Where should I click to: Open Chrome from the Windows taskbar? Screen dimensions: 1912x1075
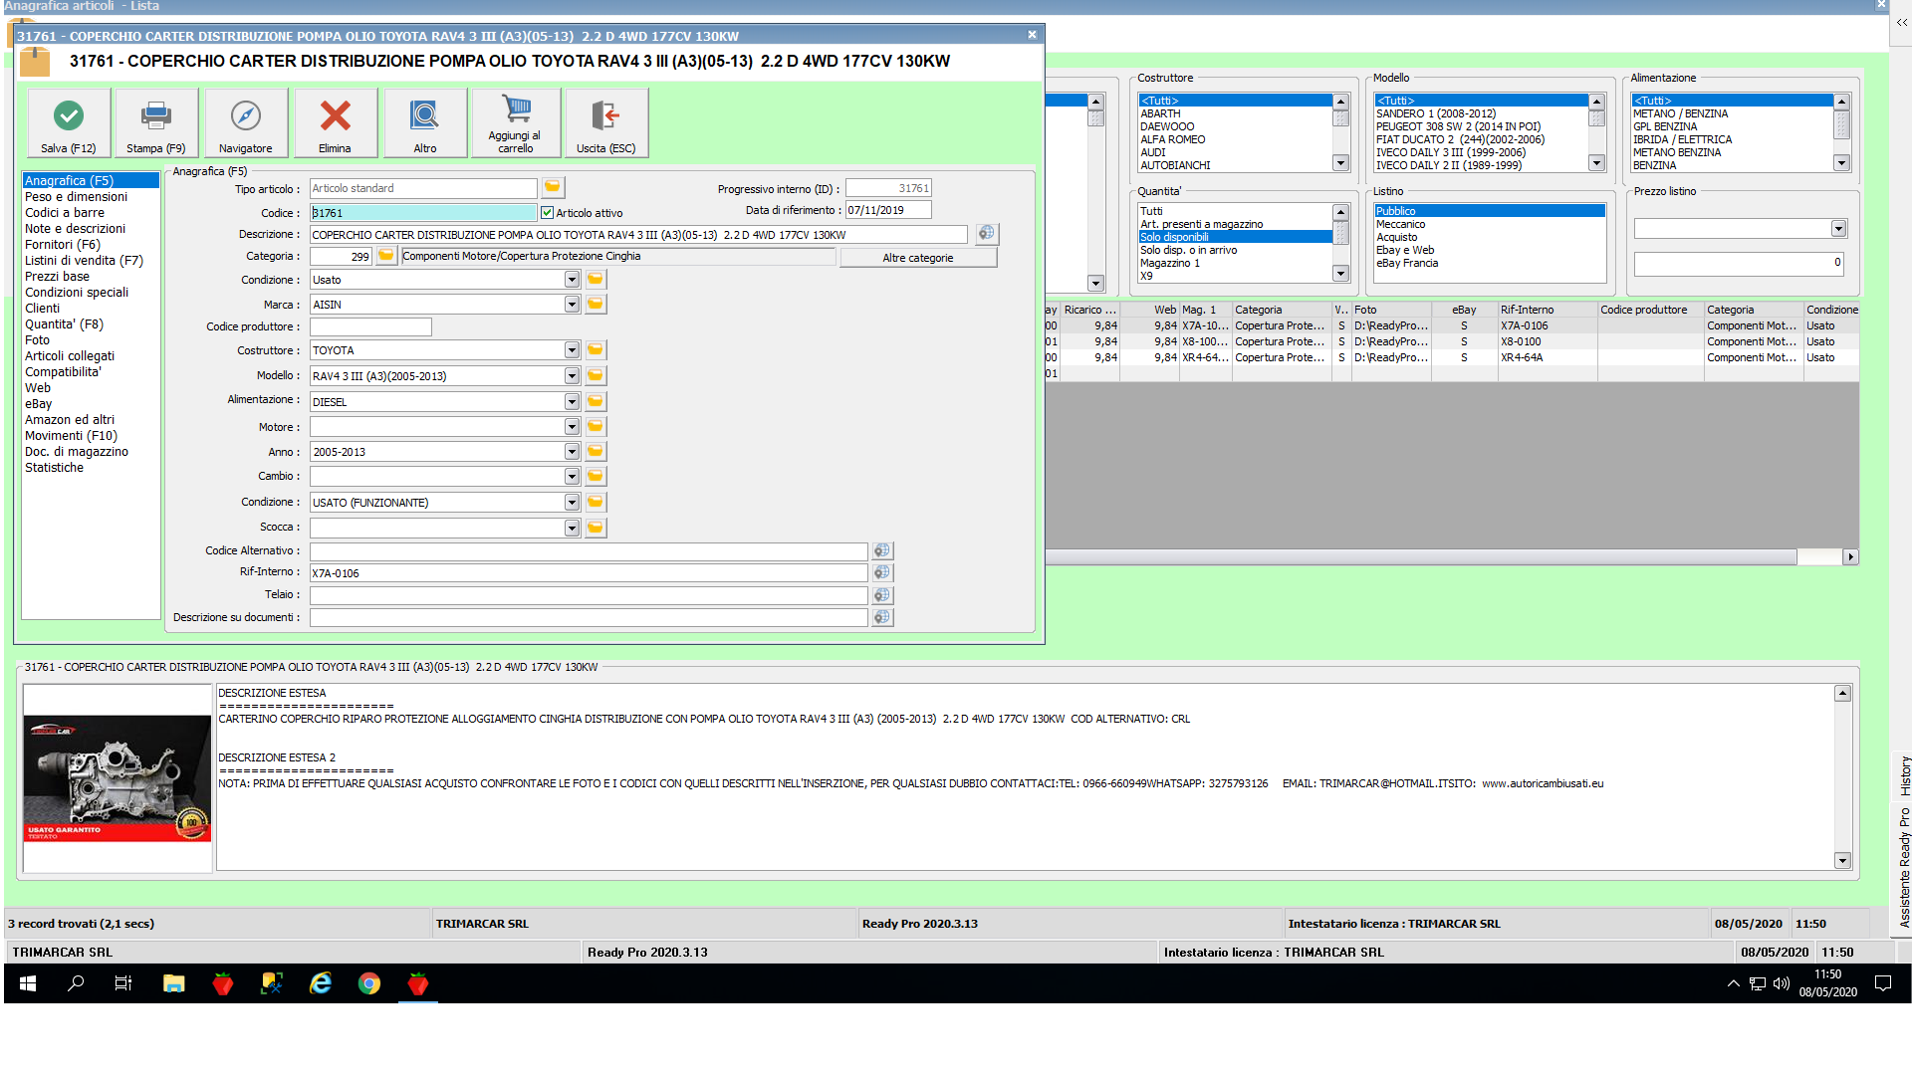[x=369, y=983]
